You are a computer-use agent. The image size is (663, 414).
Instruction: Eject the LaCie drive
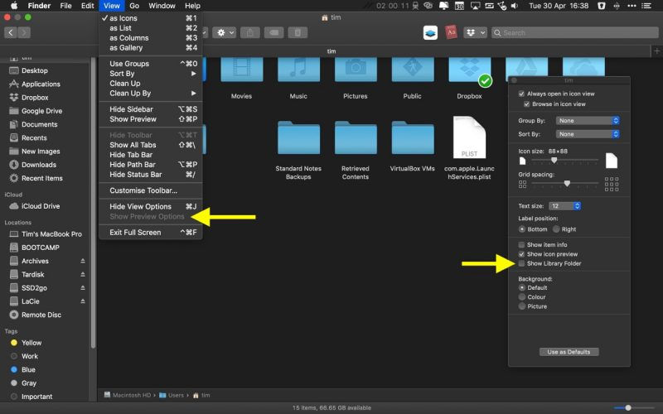coord(83,301)
